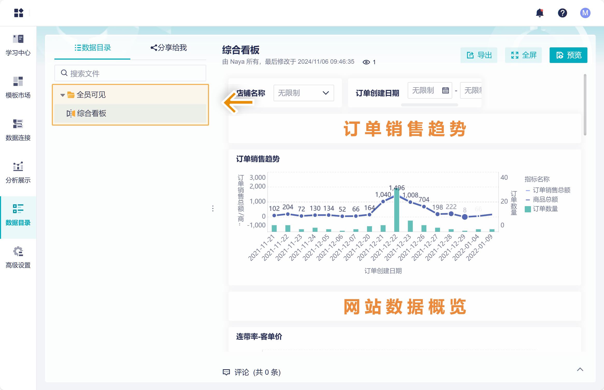Viewport: 604px width, 390px height.
Task: Click the 预览 preview button
Action: pos(568,55)
